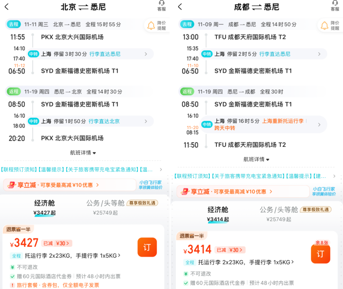Tap the 去程 badge for 北京→悉尼
This screenshot has width=343, height=289.
click(x=14, y=24)
